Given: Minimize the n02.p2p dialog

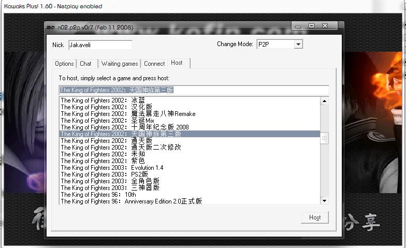Looking at the screenshot, I should point(298,26).
